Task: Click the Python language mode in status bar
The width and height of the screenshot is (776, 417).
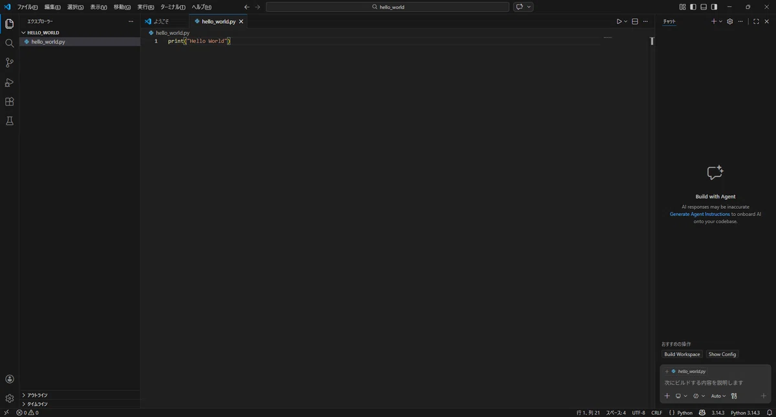Action: pyautogui.click(x=685, y=412)
